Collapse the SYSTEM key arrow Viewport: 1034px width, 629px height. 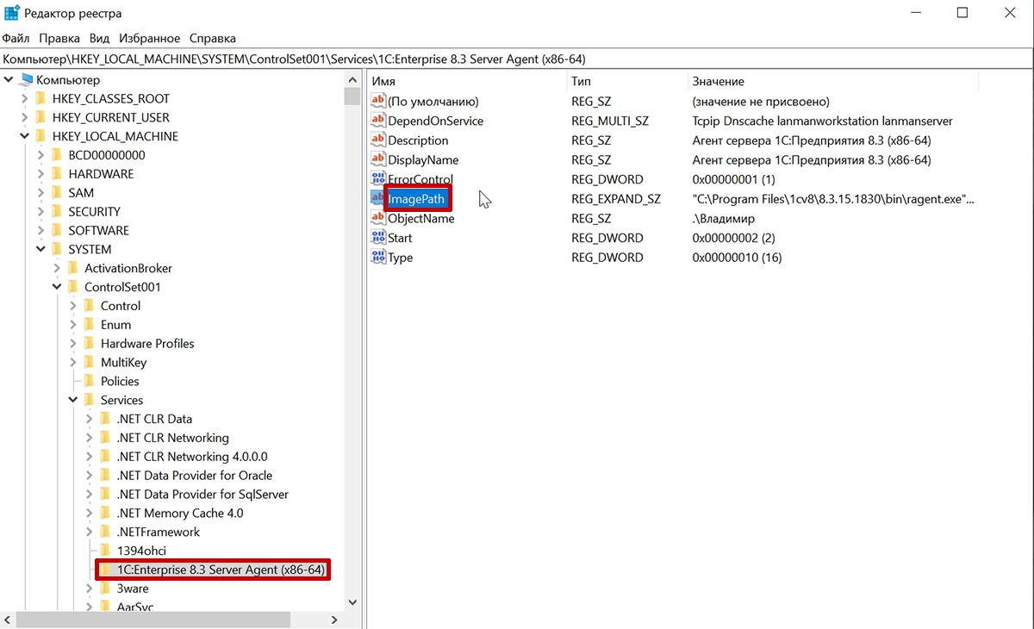coord(41,249)
